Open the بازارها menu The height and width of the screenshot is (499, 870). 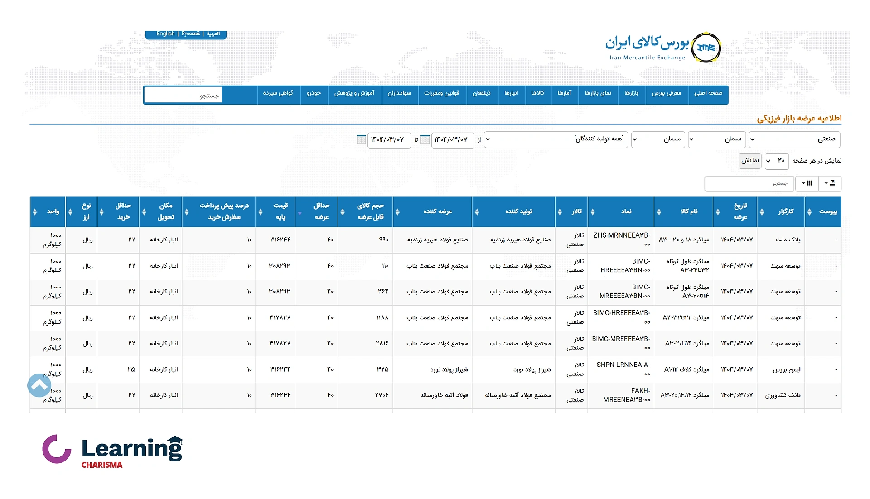(x=631, y=93)
